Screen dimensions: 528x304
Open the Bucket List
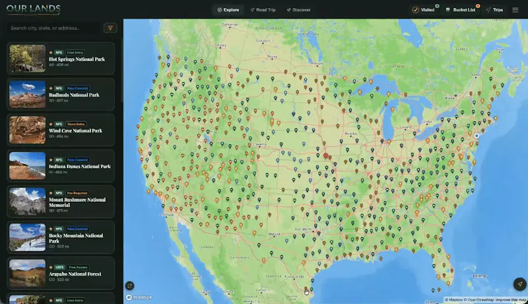click(x=460, y=10)
